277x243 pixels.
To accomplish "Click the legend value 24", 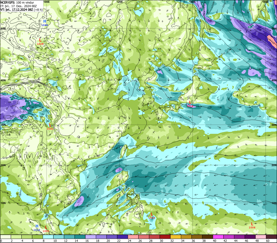I will 129,241.
